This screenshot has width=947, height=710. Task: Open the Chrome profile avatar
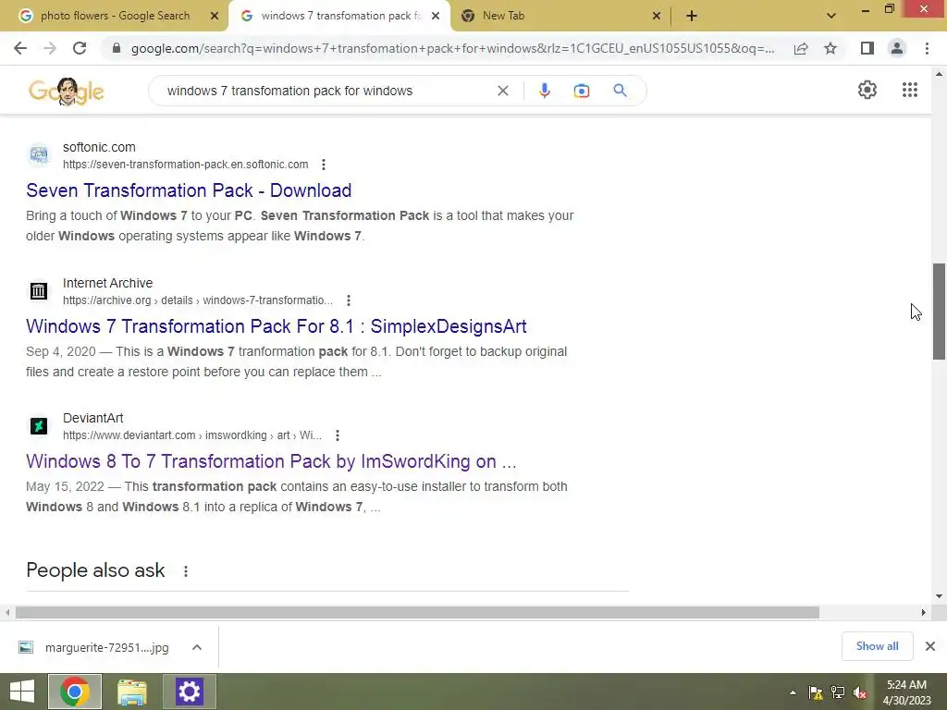click(x=897, y=48)
